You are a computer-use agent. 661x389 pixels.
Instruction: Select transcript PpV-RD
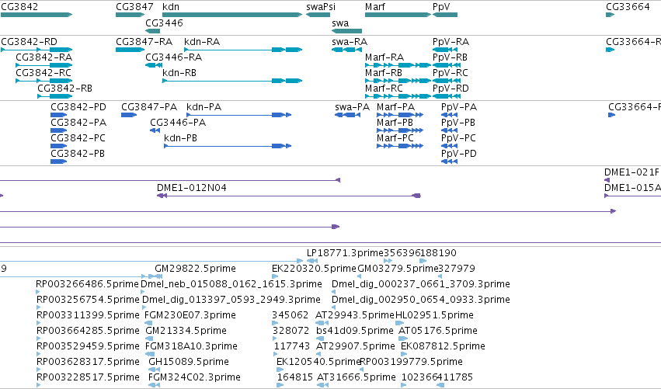tap(451, 89)
